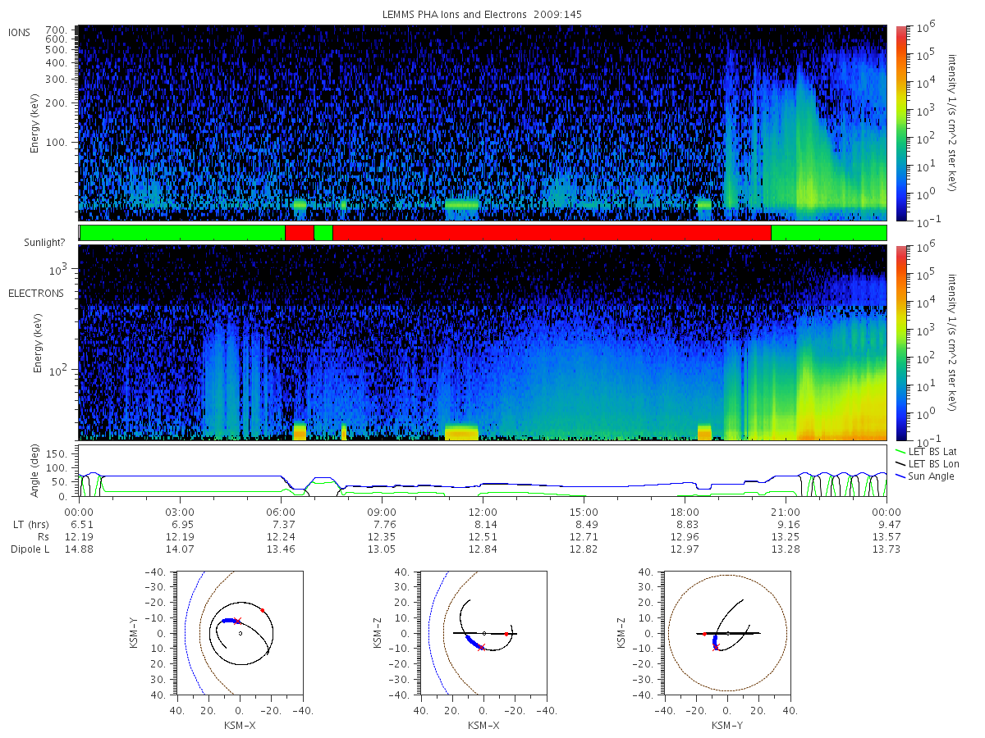
Task: Click the KSM-Y versus KSM-X orbit plot
Action: click(239, 633)
